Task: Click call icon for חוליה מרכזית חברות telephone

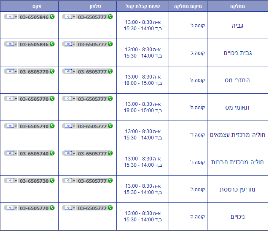Action: point(110,153)
